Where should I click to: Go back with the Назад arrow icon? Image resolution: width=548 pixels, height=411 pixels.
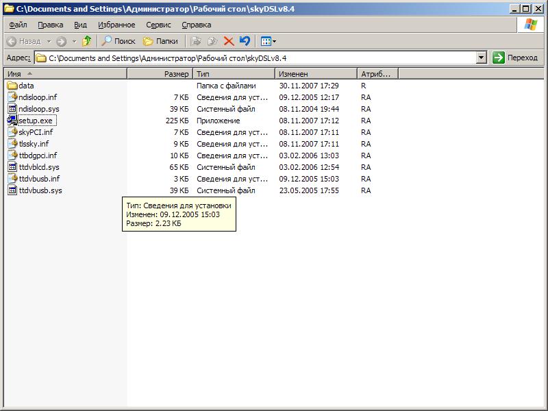tap(12, 41)
